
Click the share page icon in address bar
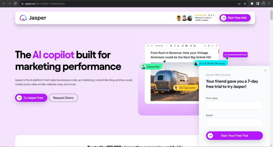tap(239, 4)
